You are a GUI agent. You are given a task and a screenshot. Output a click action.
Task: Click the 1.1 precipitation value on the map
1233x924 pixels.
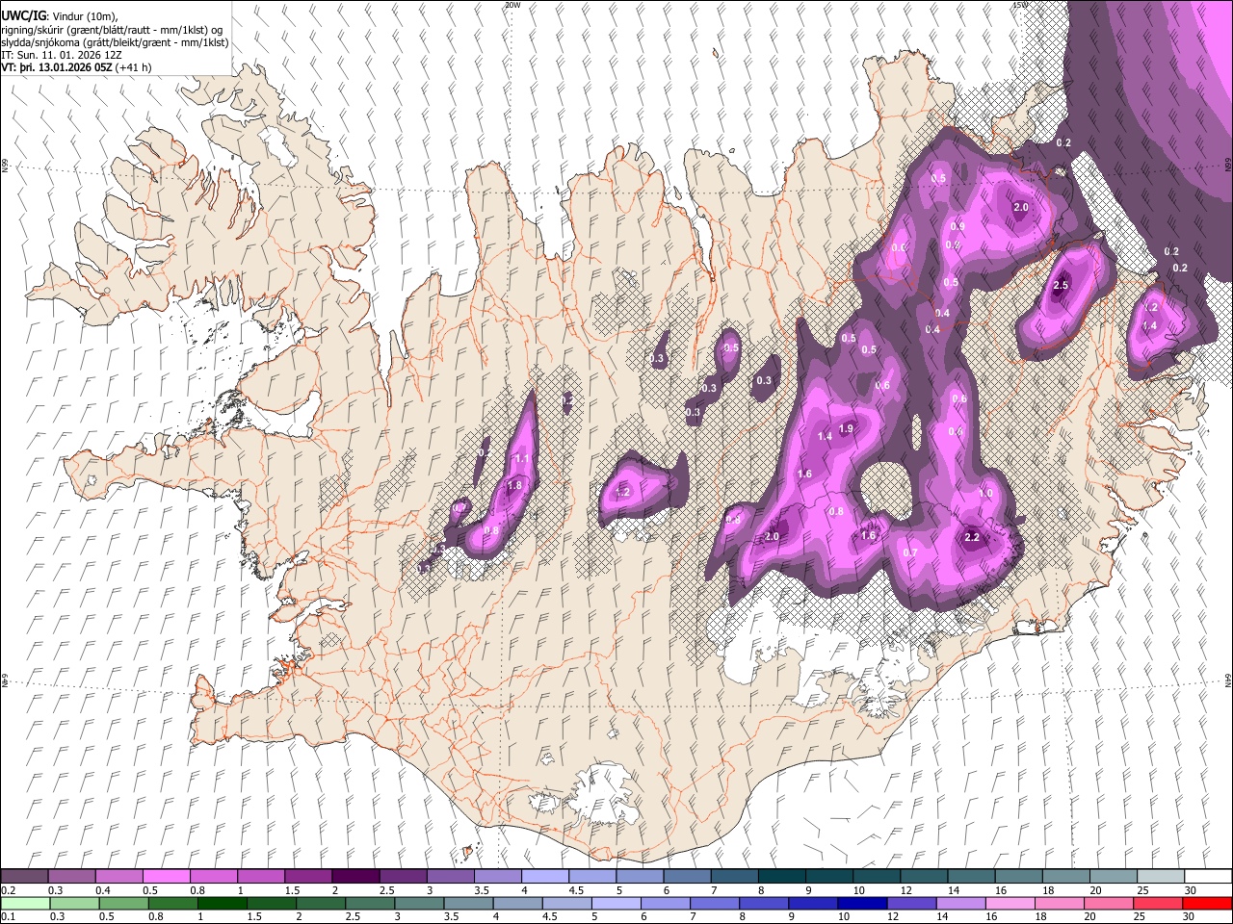[x=523, y=458]
